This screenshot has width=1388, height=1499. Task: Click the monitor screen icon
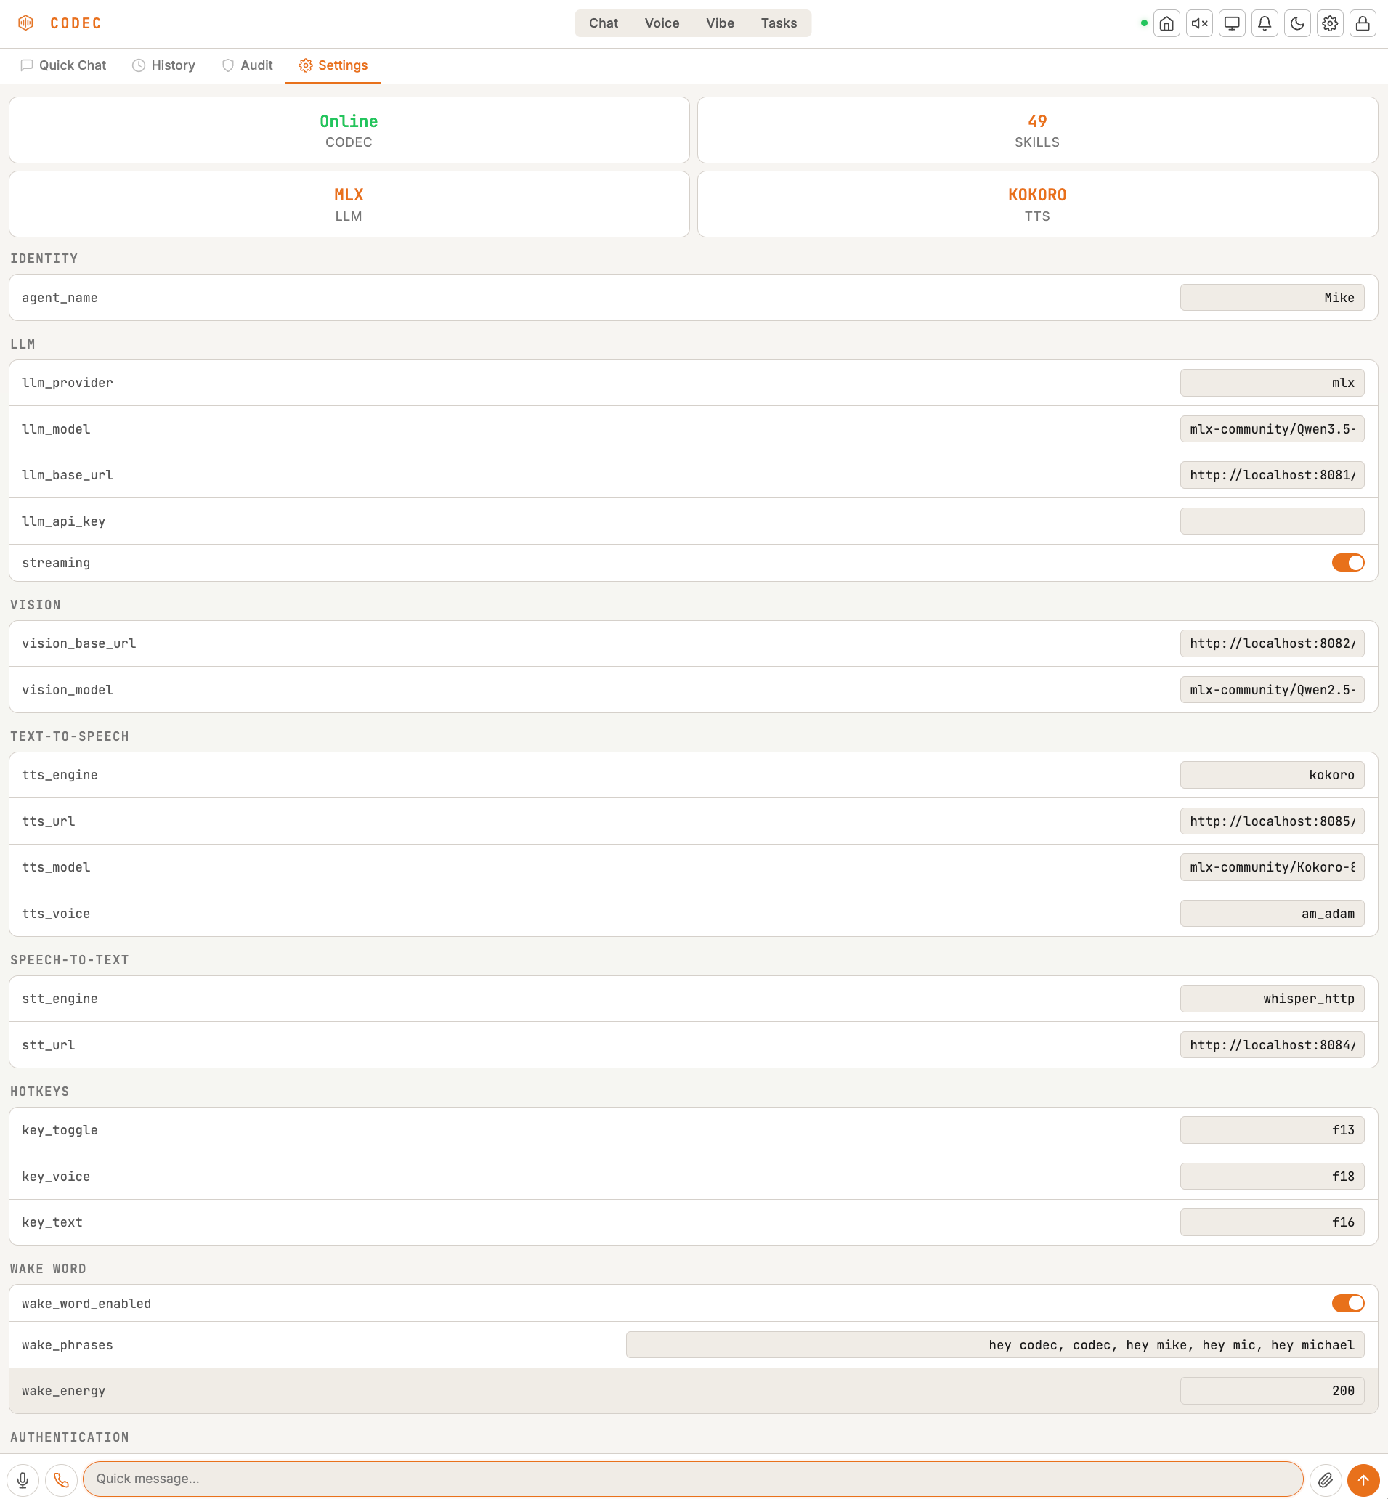pyautogui.click(x=1232, y=23)
